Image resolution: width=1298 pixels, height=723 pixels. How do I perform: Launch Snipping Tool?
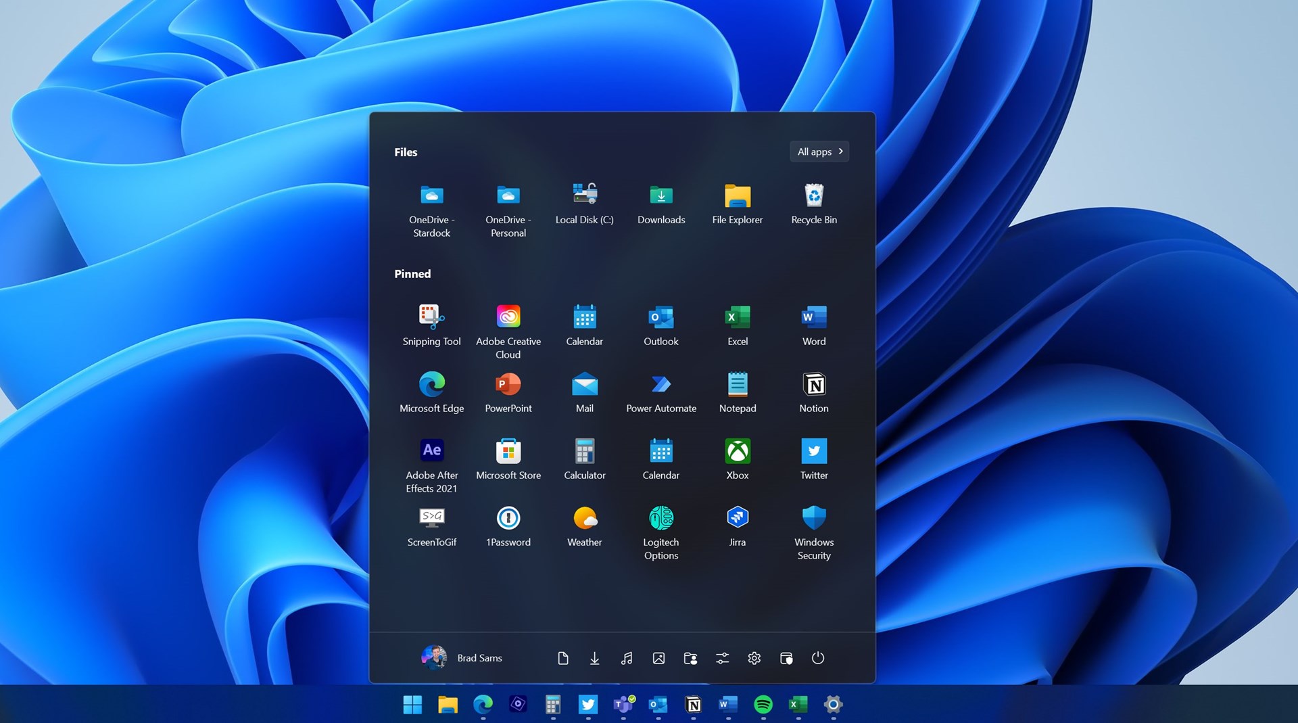click(431, 325)
